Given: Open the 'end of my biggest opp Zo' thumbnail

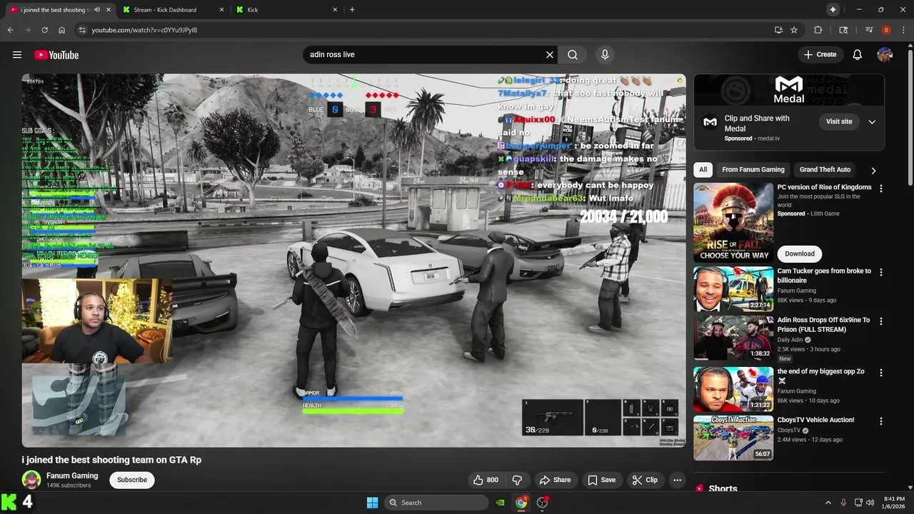Looking at the screenshot, I should coord(733,389).
